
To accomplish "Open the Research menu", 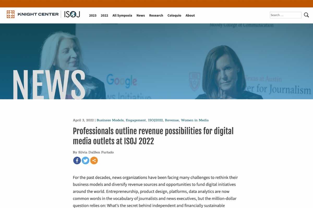I will click(156, 16).
